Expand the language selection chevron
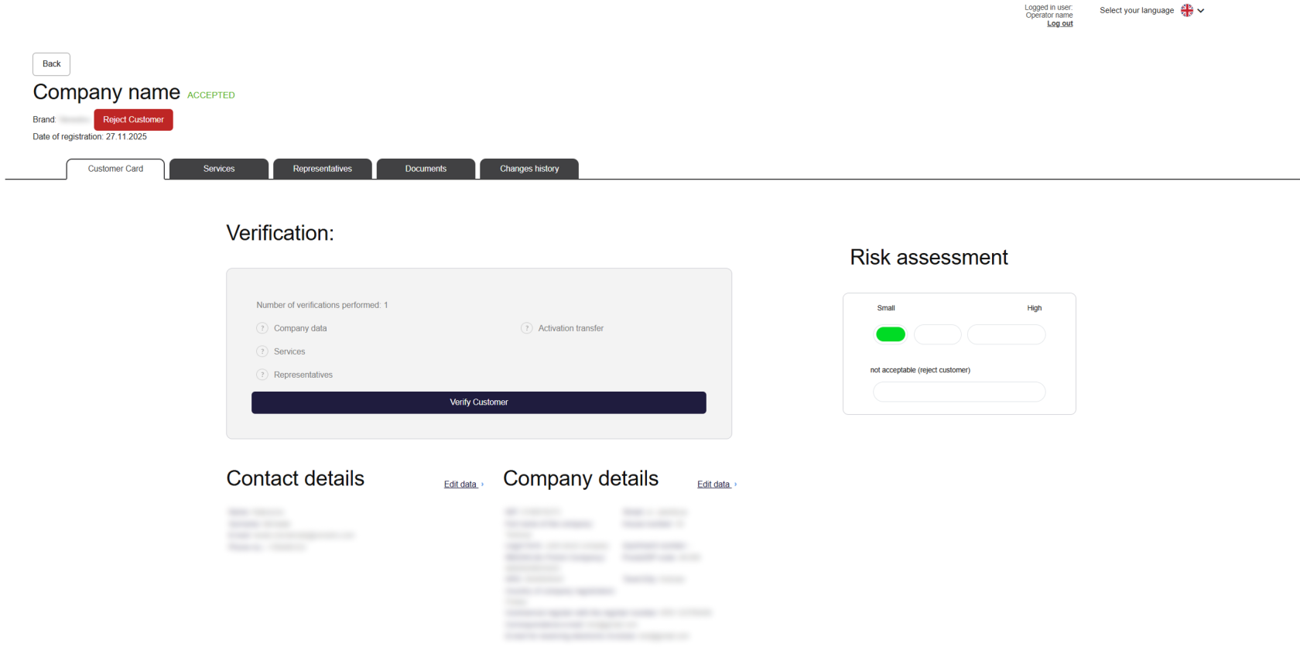This screenshot has height=654, width=1300. coord(1201,11)
